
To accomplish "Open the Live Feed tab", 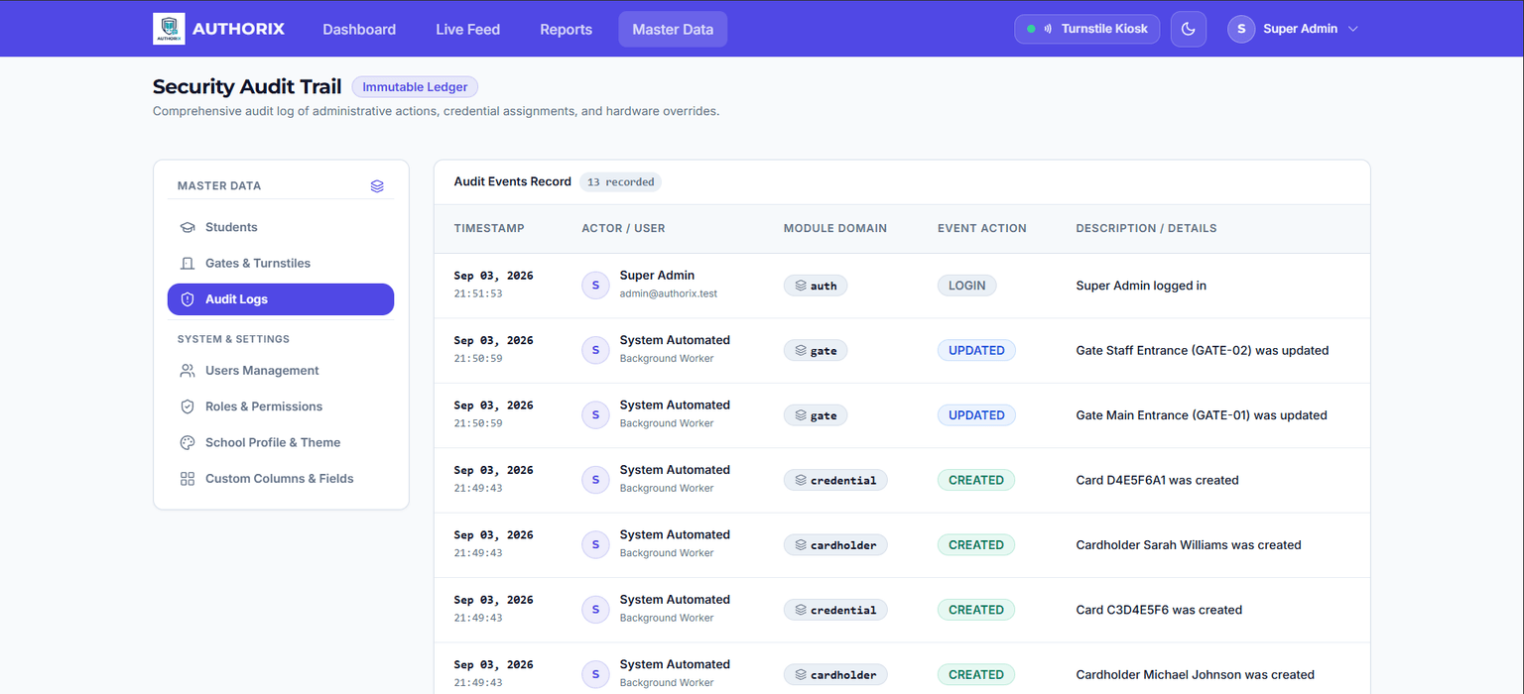I will point(468,29).
